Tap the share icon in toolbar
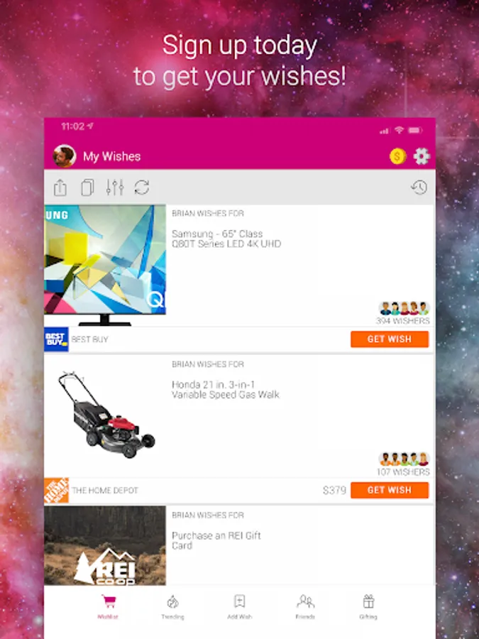This screenshot has width=479, height=639. (x=60, y=188)
